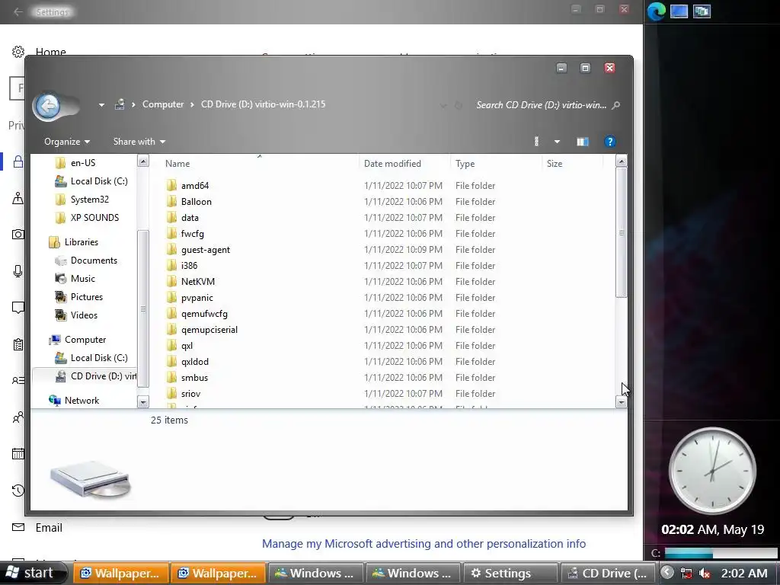Sort by the Size column header
This screenshot has width=780, height=585.
click(x=555, y=164)
